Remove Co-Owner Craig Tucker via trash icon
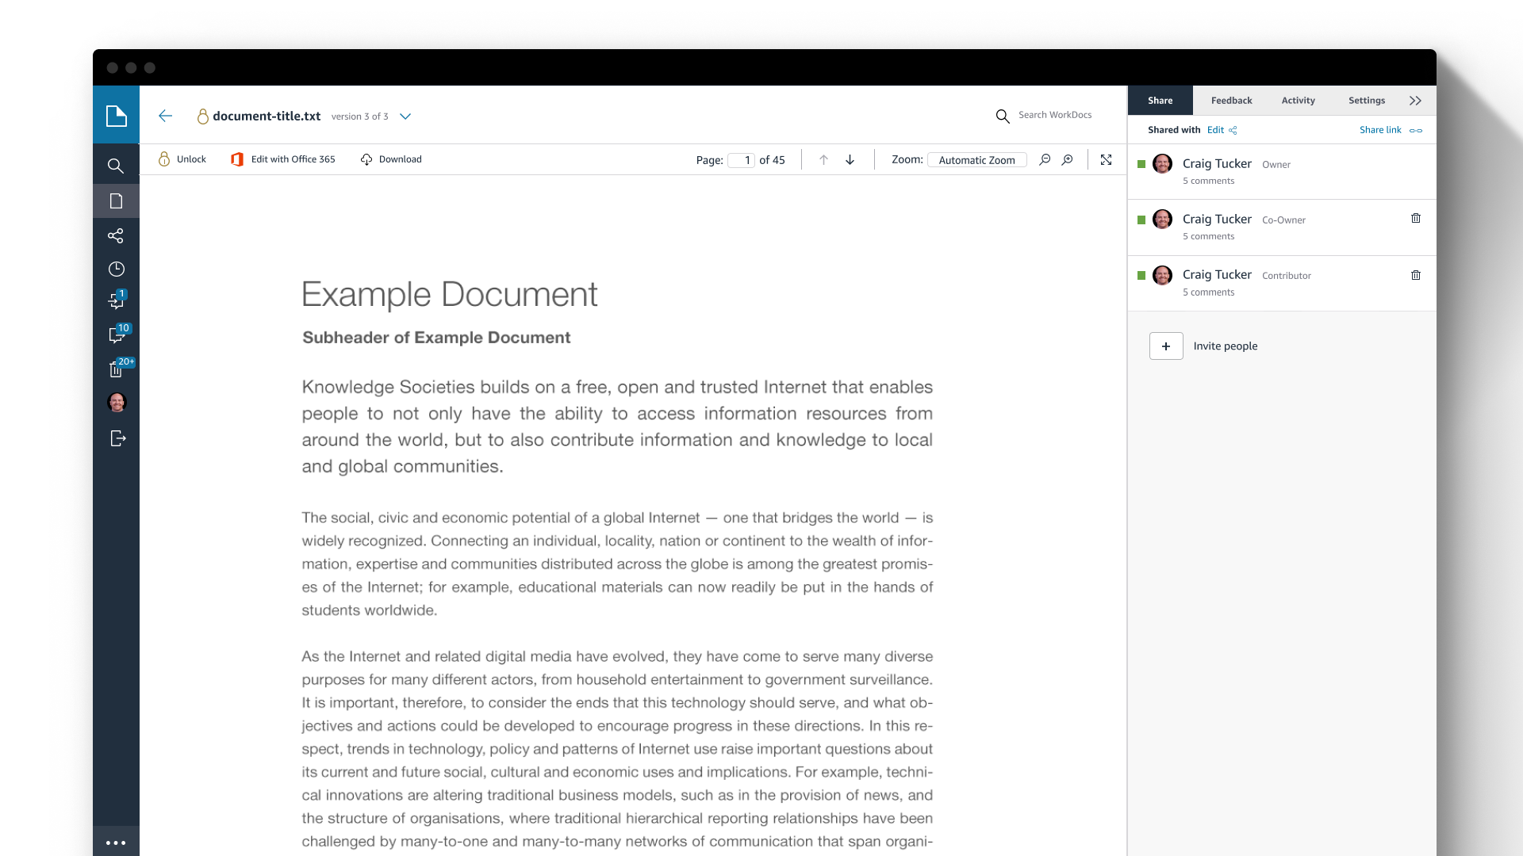 (1415, 219)
